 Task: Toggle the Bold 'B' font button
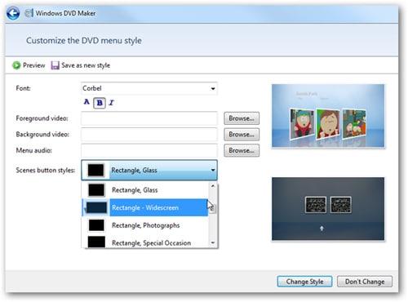click(x=100, y=103)
